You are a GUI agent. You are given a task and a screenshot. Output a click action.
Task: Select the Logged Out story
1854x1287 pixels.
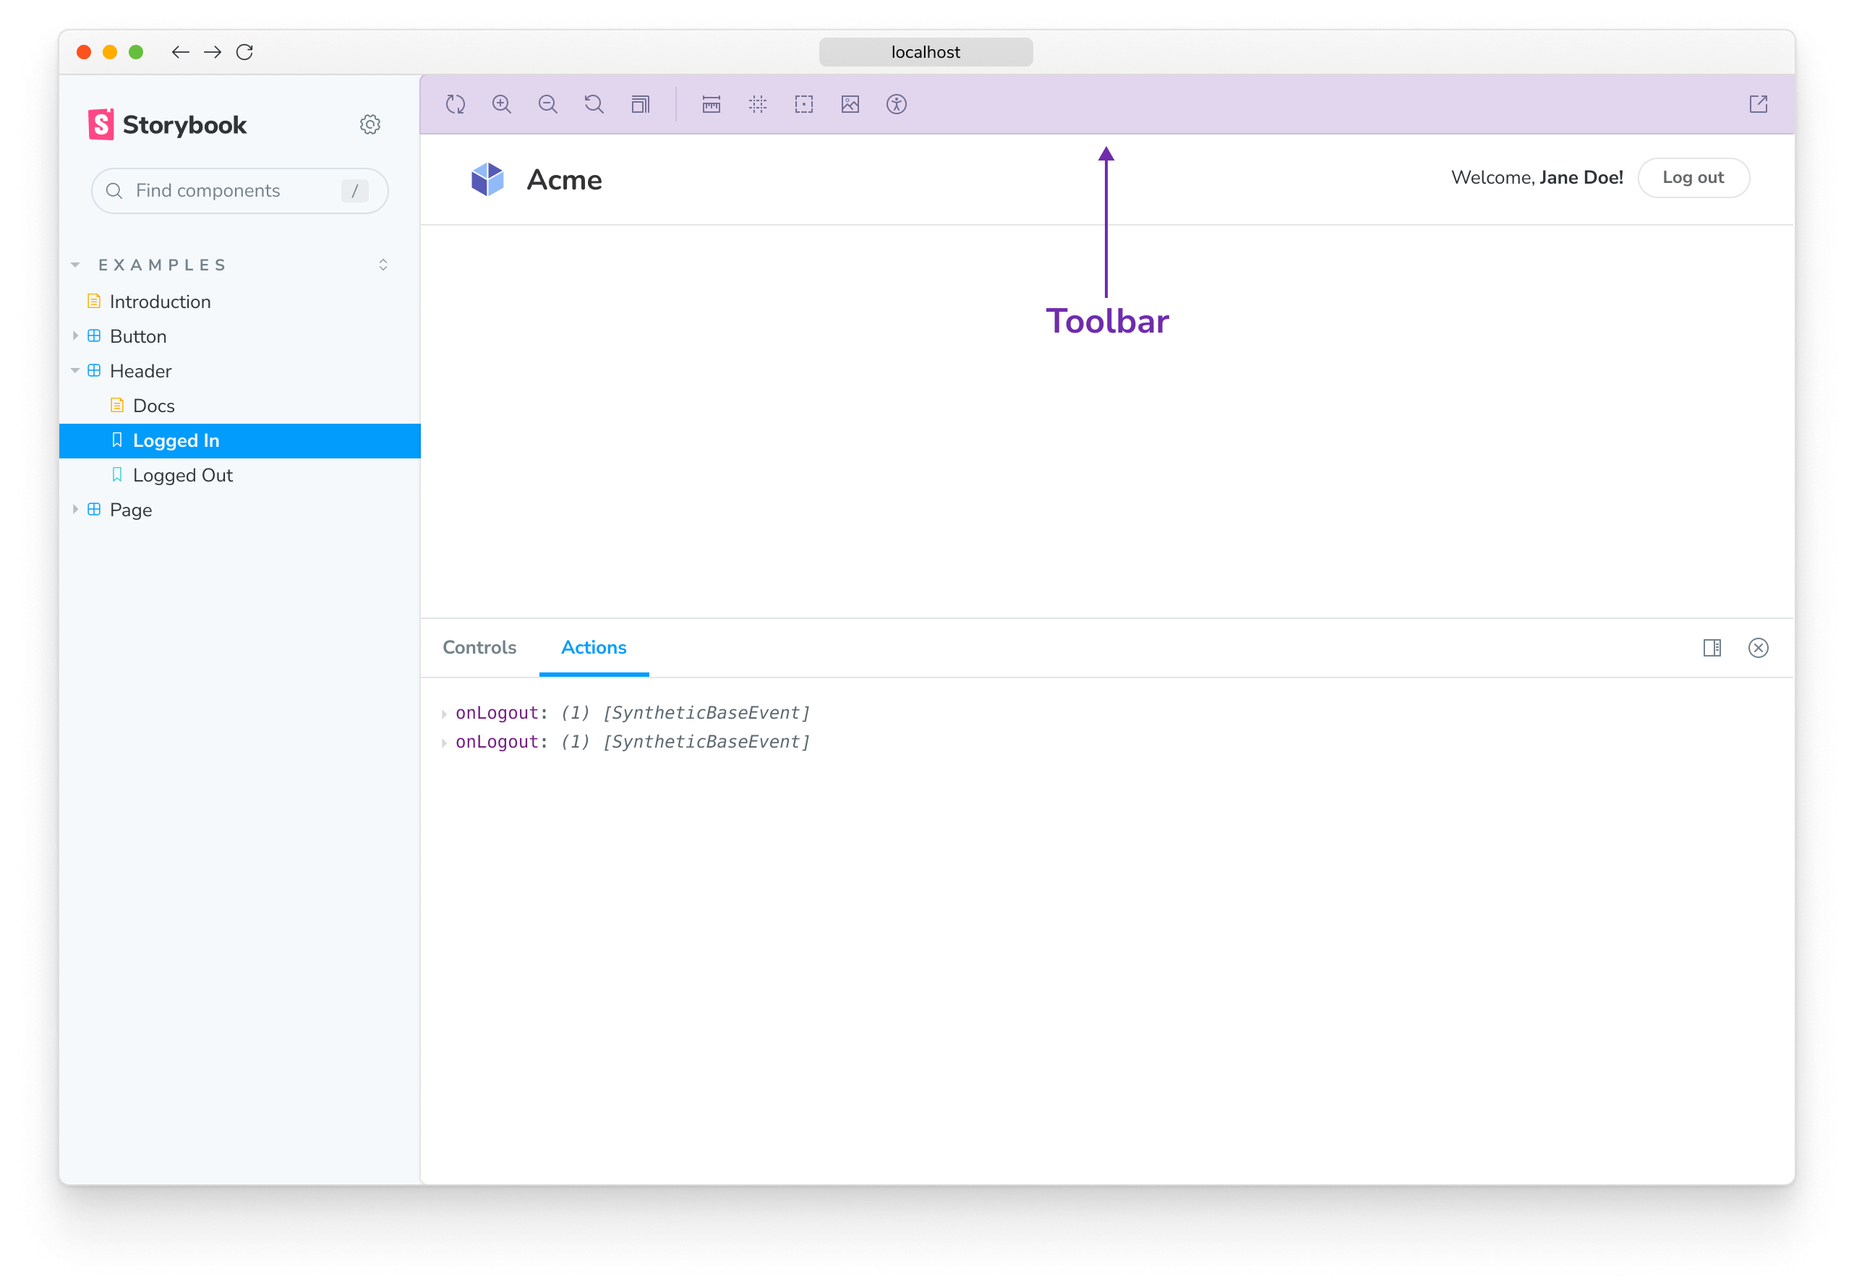(181, 474)
